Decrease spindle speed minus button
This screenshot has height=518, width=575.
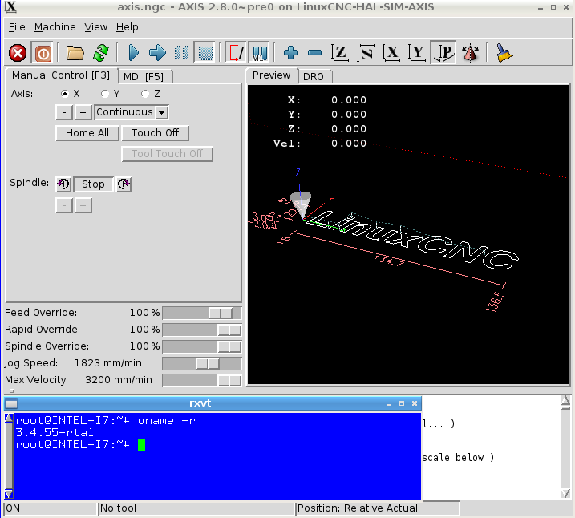coord(64,205)
